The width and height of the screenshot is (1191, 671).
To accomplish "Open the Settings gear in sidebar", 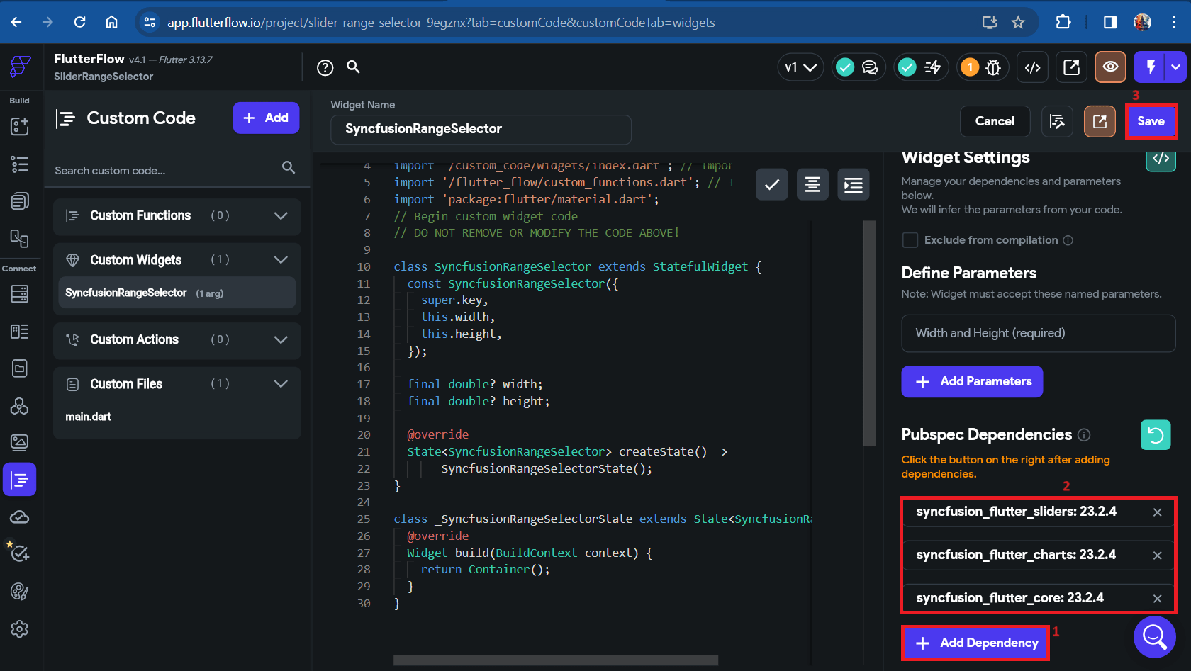I will (x=20, y=629).
